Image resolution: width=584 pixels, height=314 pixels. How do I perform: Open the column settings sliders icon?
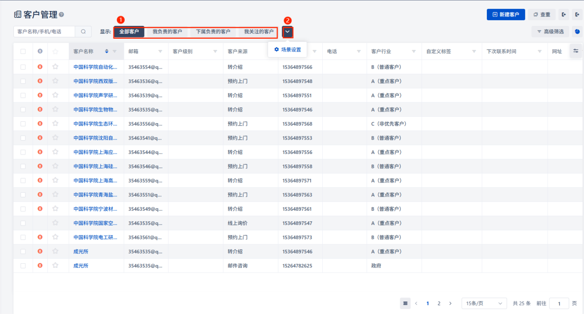click(x=576, y=51)
